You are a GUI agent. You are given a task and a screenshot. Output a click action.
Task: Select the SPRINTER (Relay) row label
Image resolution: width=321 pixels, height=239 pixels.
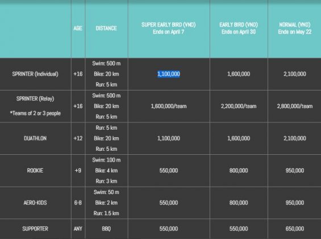(35, 99)
